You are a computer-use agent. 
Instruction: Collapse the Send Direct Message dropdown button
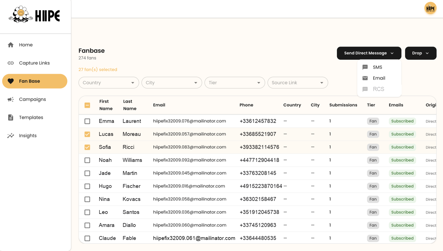coord(369,53)
